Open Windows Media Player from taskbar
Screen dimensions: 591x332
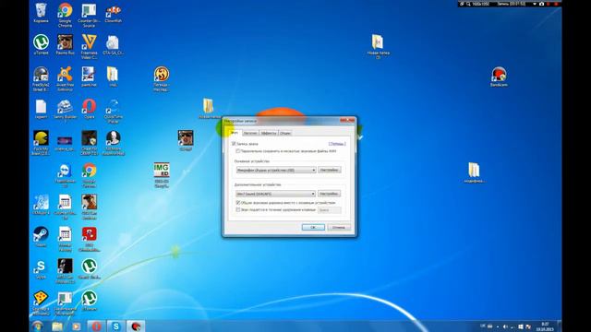pyautogui.click(x=77, y=326)
